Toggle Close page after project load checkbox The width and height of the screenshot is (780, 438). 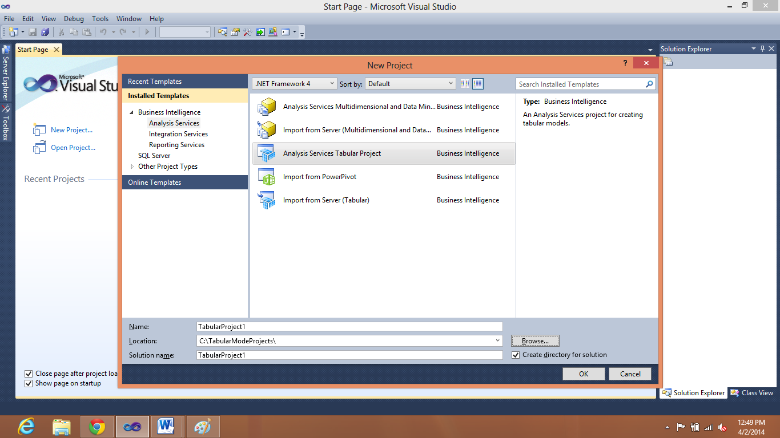[x=29, y=374]
